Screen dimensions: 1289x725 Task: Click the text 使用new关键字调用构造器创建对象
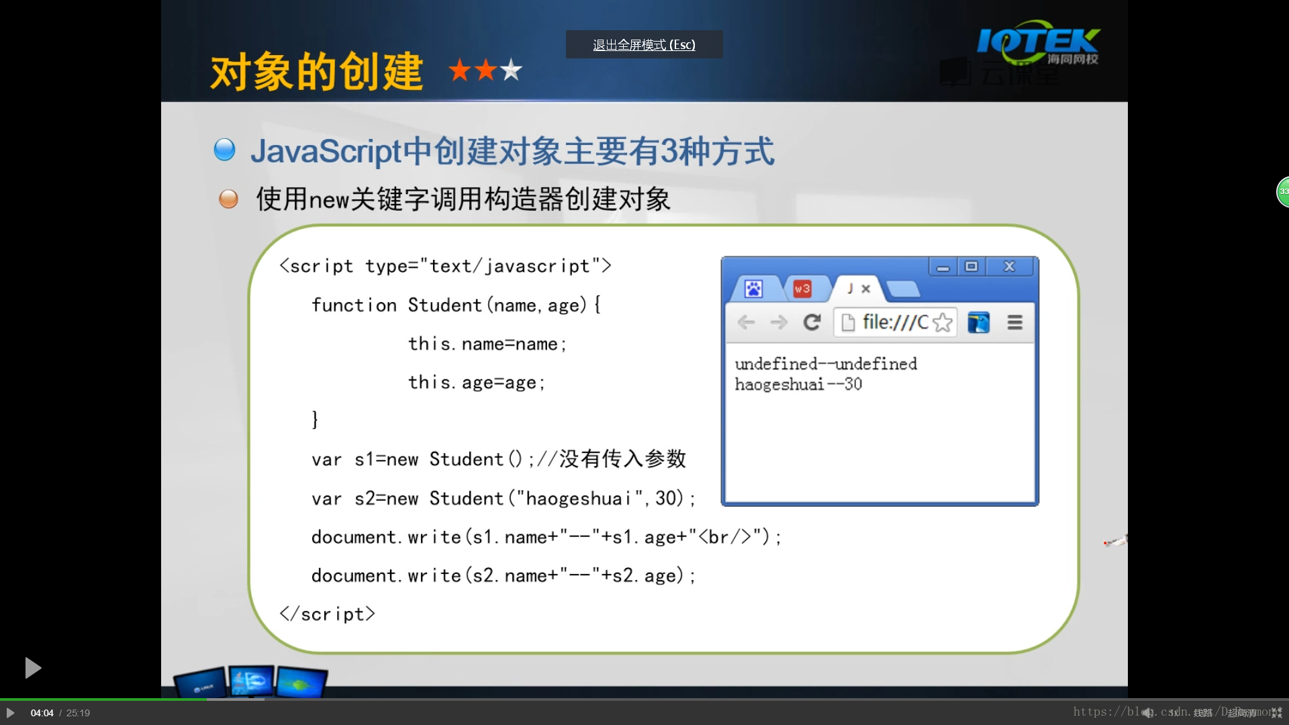tap(463, 199)
